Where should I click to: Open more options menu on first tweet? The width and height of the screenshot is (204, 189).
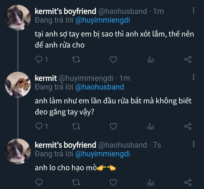[194, 11]
